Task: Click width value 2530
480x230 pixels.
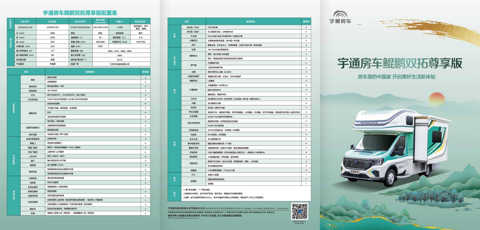Action: [x=52, y=38]
